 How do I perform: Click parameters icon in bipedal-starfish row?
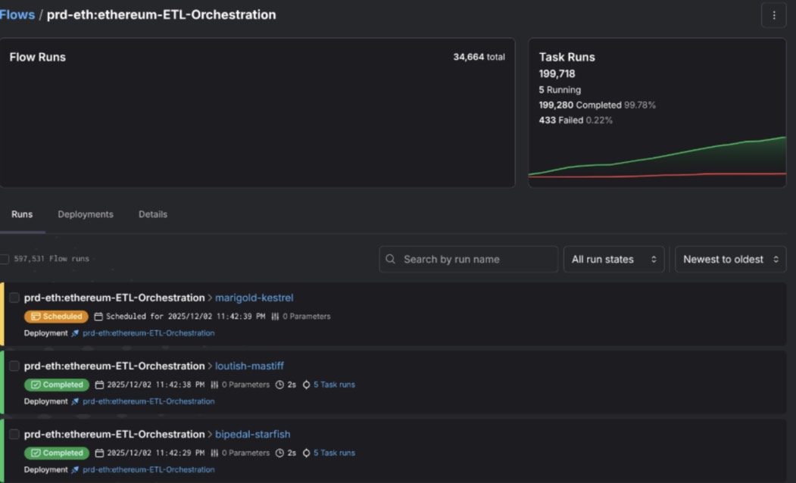214,453
